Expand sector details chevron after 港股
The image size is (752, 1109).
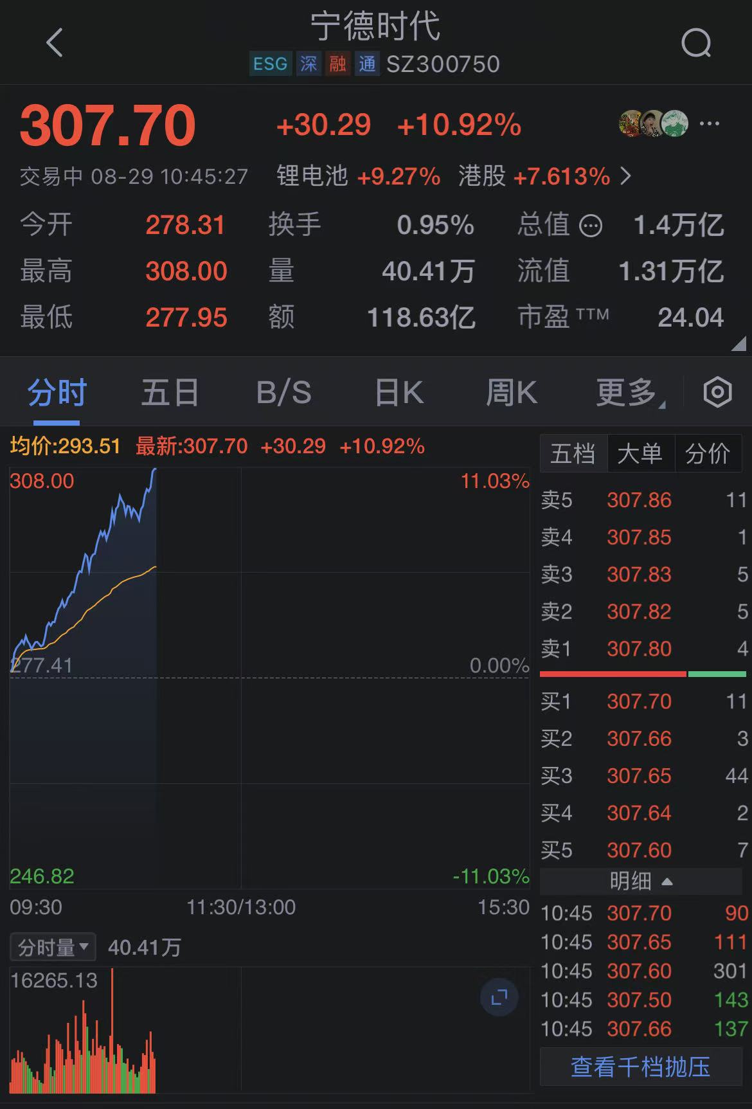(626, 176)
